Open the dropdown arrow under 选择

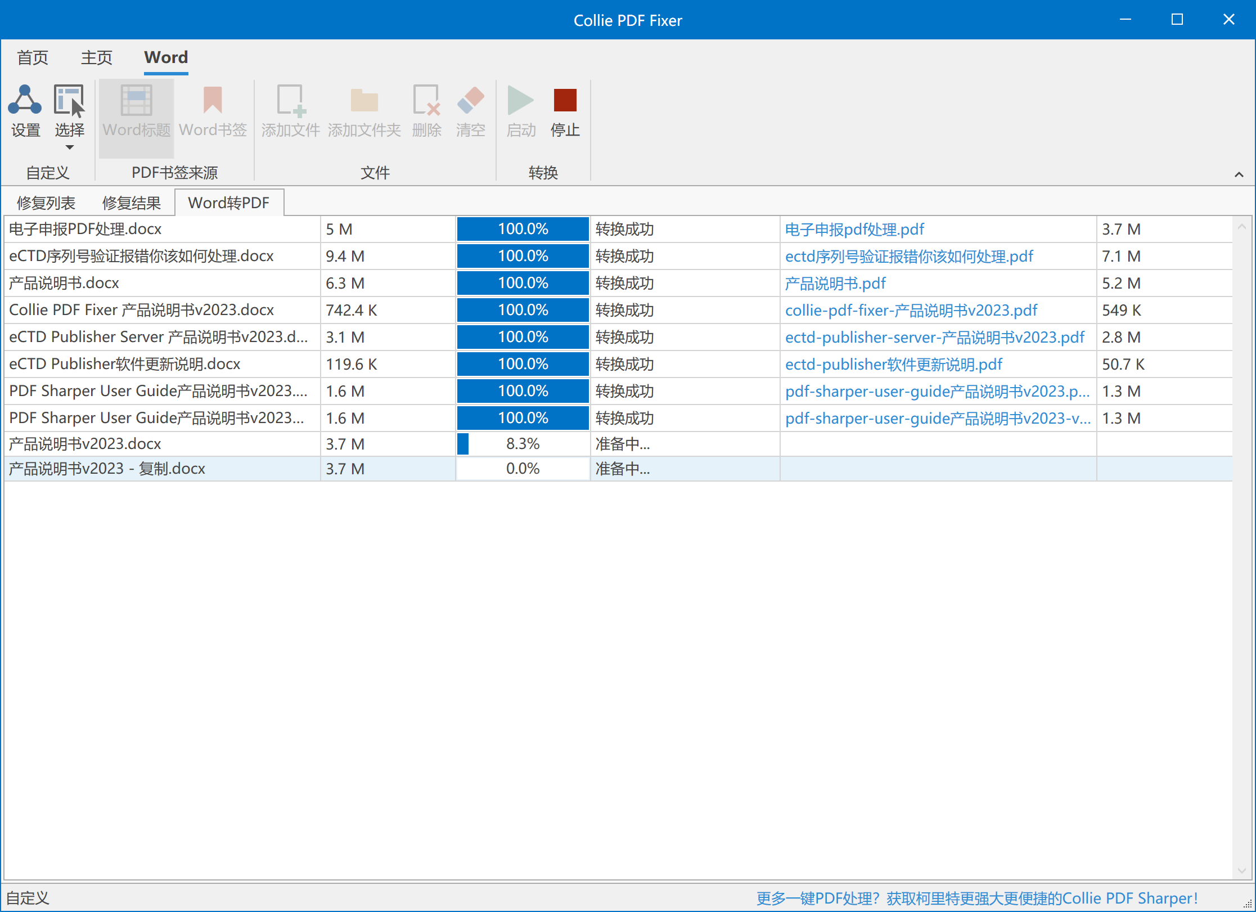(x=69, y=147)
